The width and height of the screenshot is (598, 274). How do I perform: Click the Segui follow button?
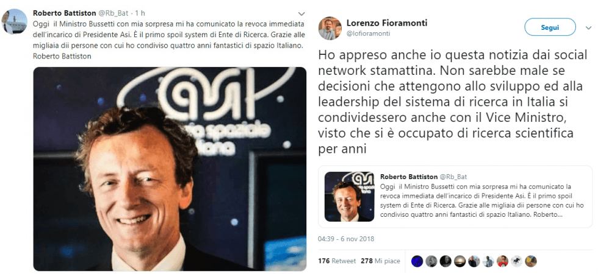(x=550, y=27)
